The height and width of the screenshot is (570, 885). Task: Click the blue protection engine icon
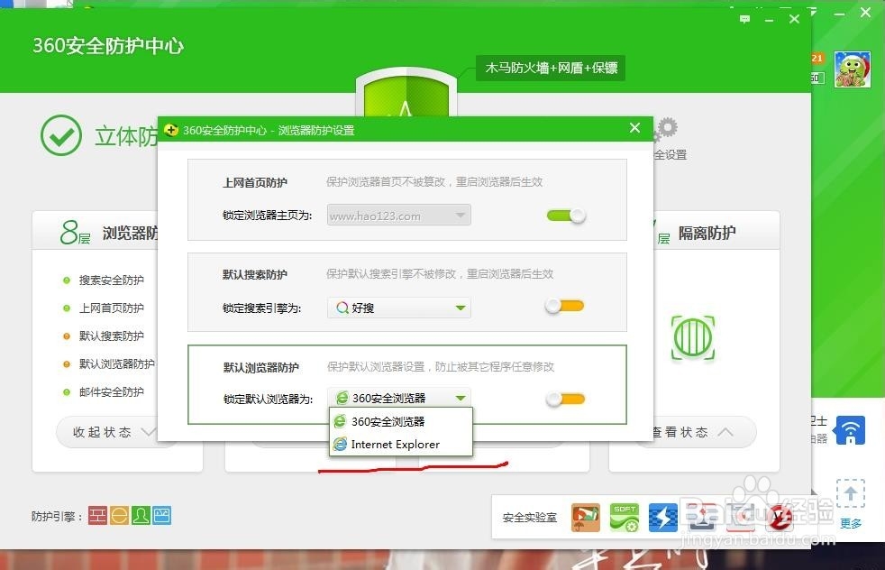tap(162, 516)
